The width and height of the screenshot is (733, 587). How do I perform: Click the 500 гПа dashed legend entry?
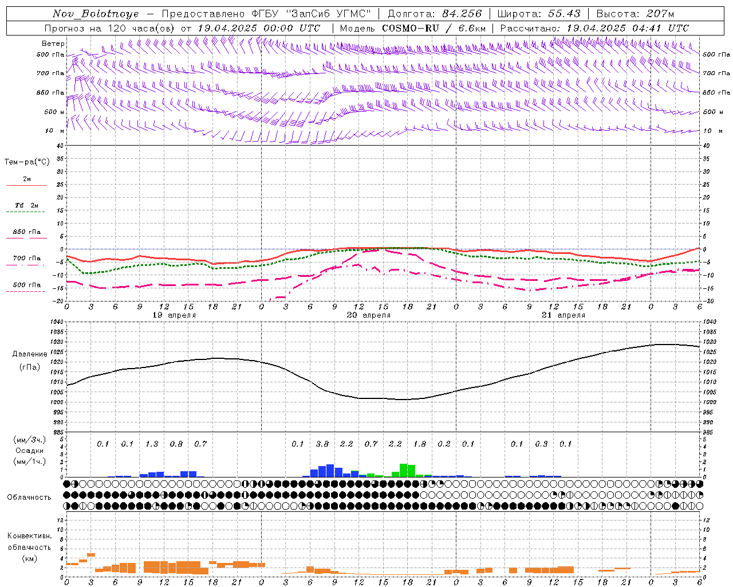coord(26,287)
